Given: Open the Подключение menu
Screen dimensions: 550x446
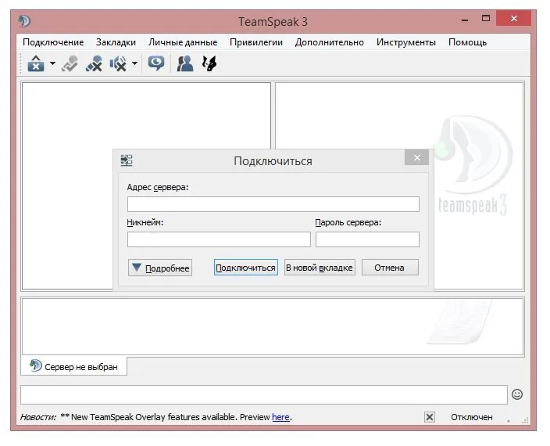Looking at the screenshot, I should coord(53,42).
